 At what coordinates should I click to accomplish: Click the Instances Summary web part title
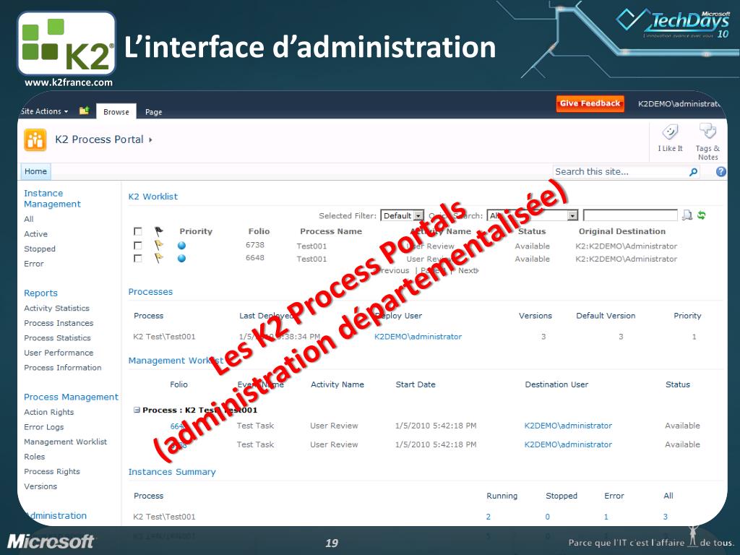point(172,472)
